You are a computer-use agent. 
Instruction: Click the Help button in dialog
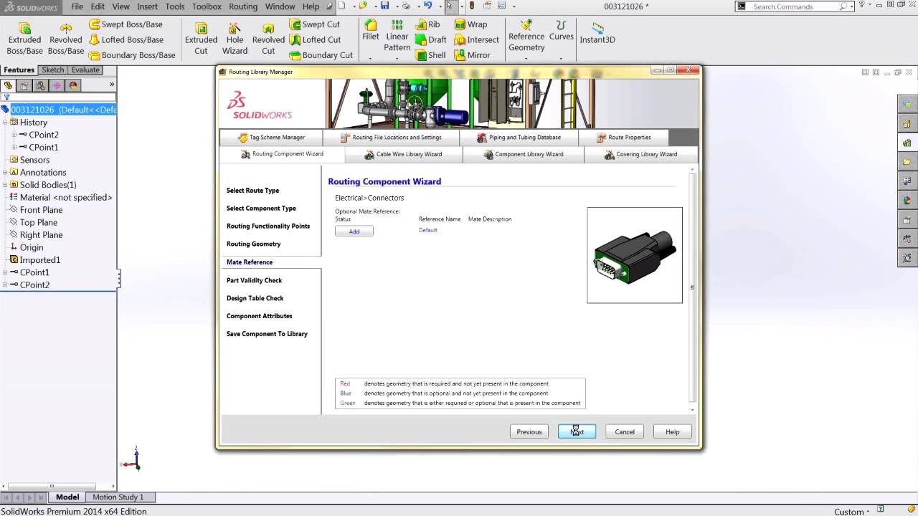coord(672,431)
